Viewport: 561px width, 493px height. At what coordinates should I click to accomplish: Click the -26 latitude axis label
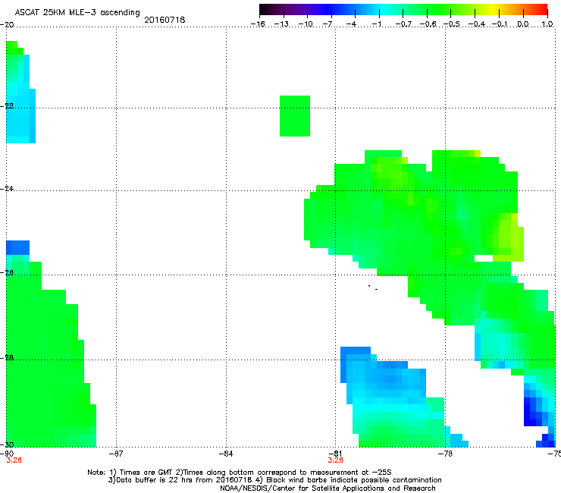click(7, 272)
